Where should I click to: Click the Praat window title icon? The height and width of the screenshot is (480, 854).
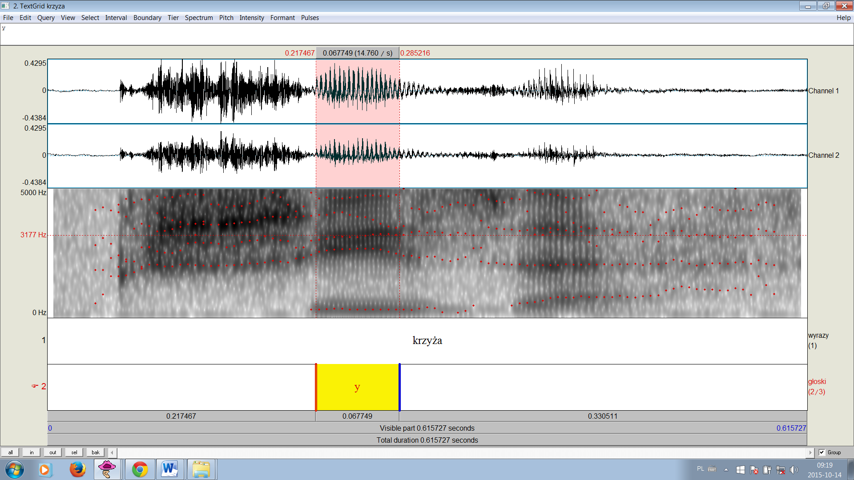click(5, 6)
